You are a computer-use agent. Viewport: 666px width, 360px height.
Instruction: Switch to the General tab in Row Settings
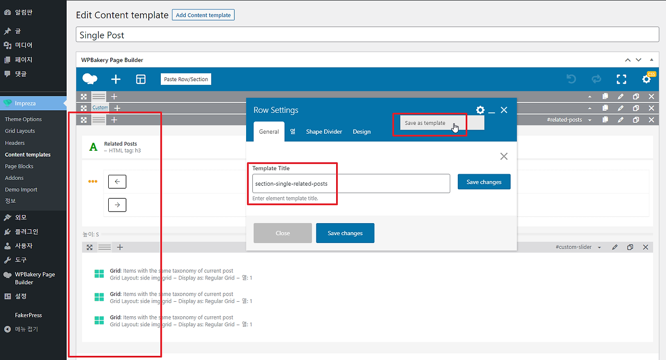tap(269, 132)
